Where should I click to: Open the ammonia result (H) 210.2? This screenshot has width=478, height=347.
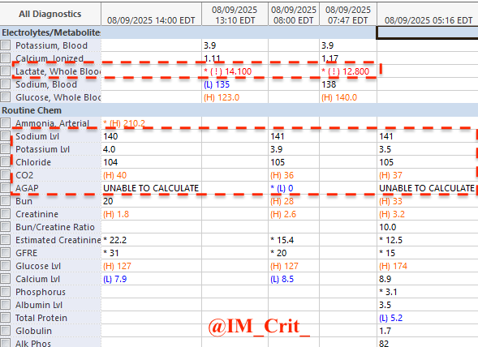point(124,123)
